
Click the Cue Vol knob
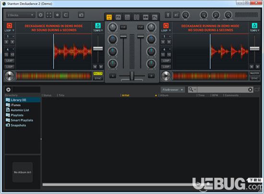coord(204,15)
